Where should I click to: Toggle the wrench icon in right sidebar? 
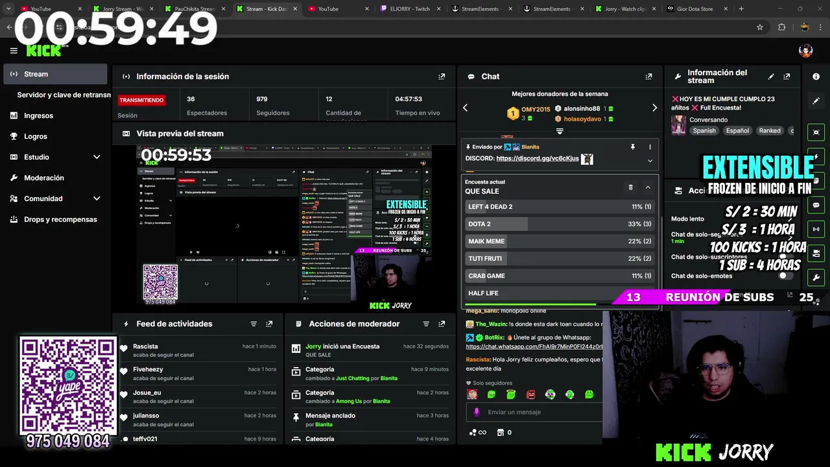[816, 278]
